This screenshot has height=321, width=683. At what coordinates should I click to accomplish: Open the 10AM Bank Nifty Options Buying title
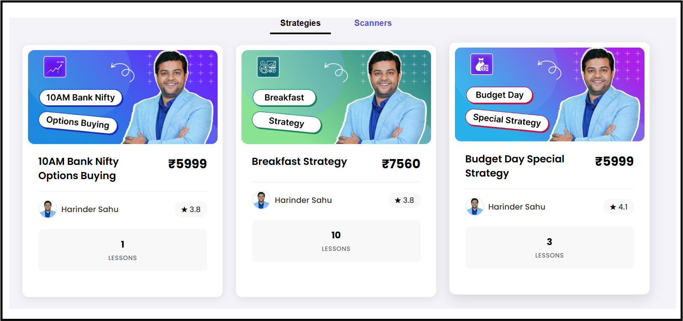point(79,169)
